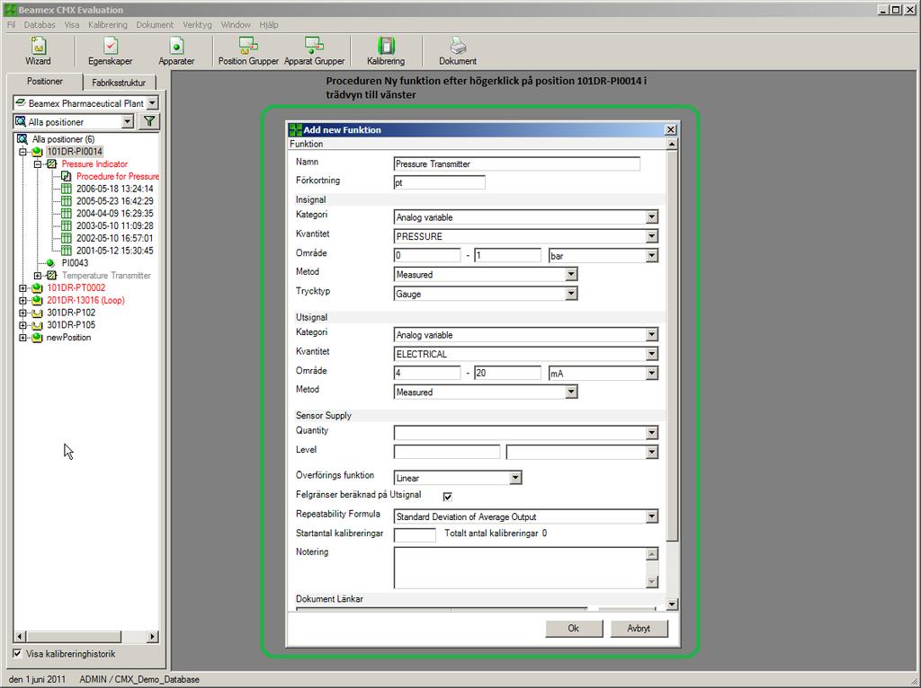Image resolution: width=921 pixels, height=688 pixels.
Task: Click into the Förkortning field
Action: pyautogui.click(x=439, y=182)
